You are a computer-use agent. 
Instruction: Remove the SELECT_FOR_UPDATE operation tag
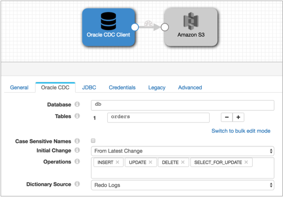pos(246,162)
